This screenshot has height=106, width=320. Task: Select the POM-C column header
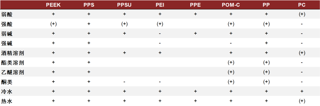(231, 5)
